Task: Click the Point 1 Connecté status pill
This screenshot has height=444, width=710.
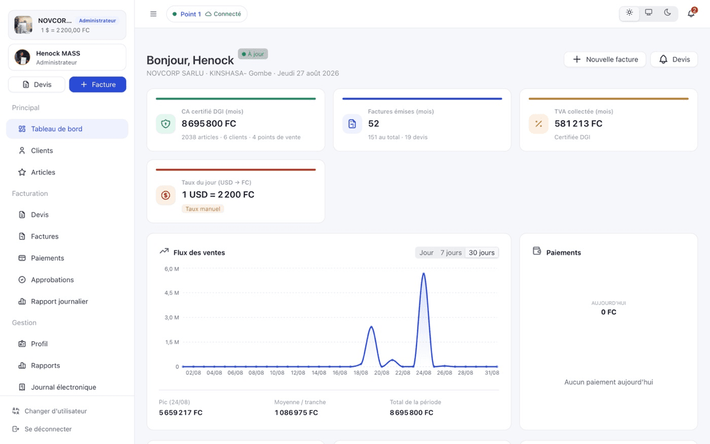Action: (206, 14)
